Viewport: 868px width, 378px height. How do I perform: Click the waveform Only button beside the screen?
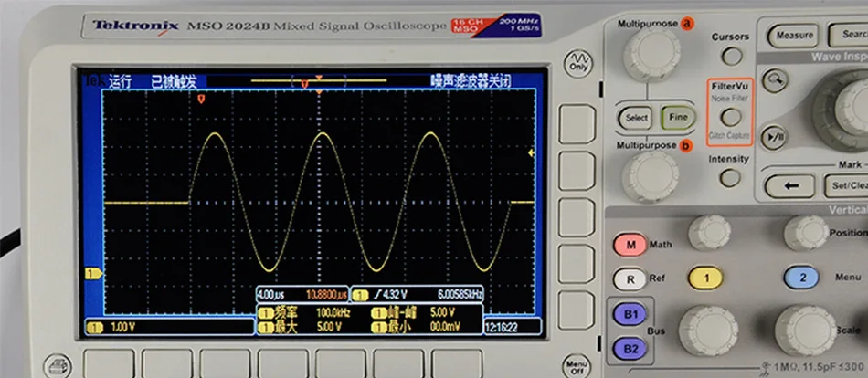[578, 62]
